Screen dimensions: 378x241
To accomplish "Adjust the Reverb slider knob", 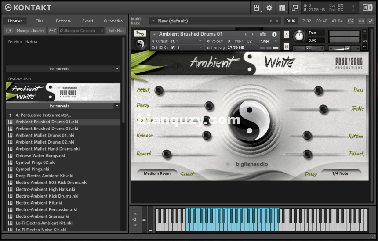I will tap(167, 154).
